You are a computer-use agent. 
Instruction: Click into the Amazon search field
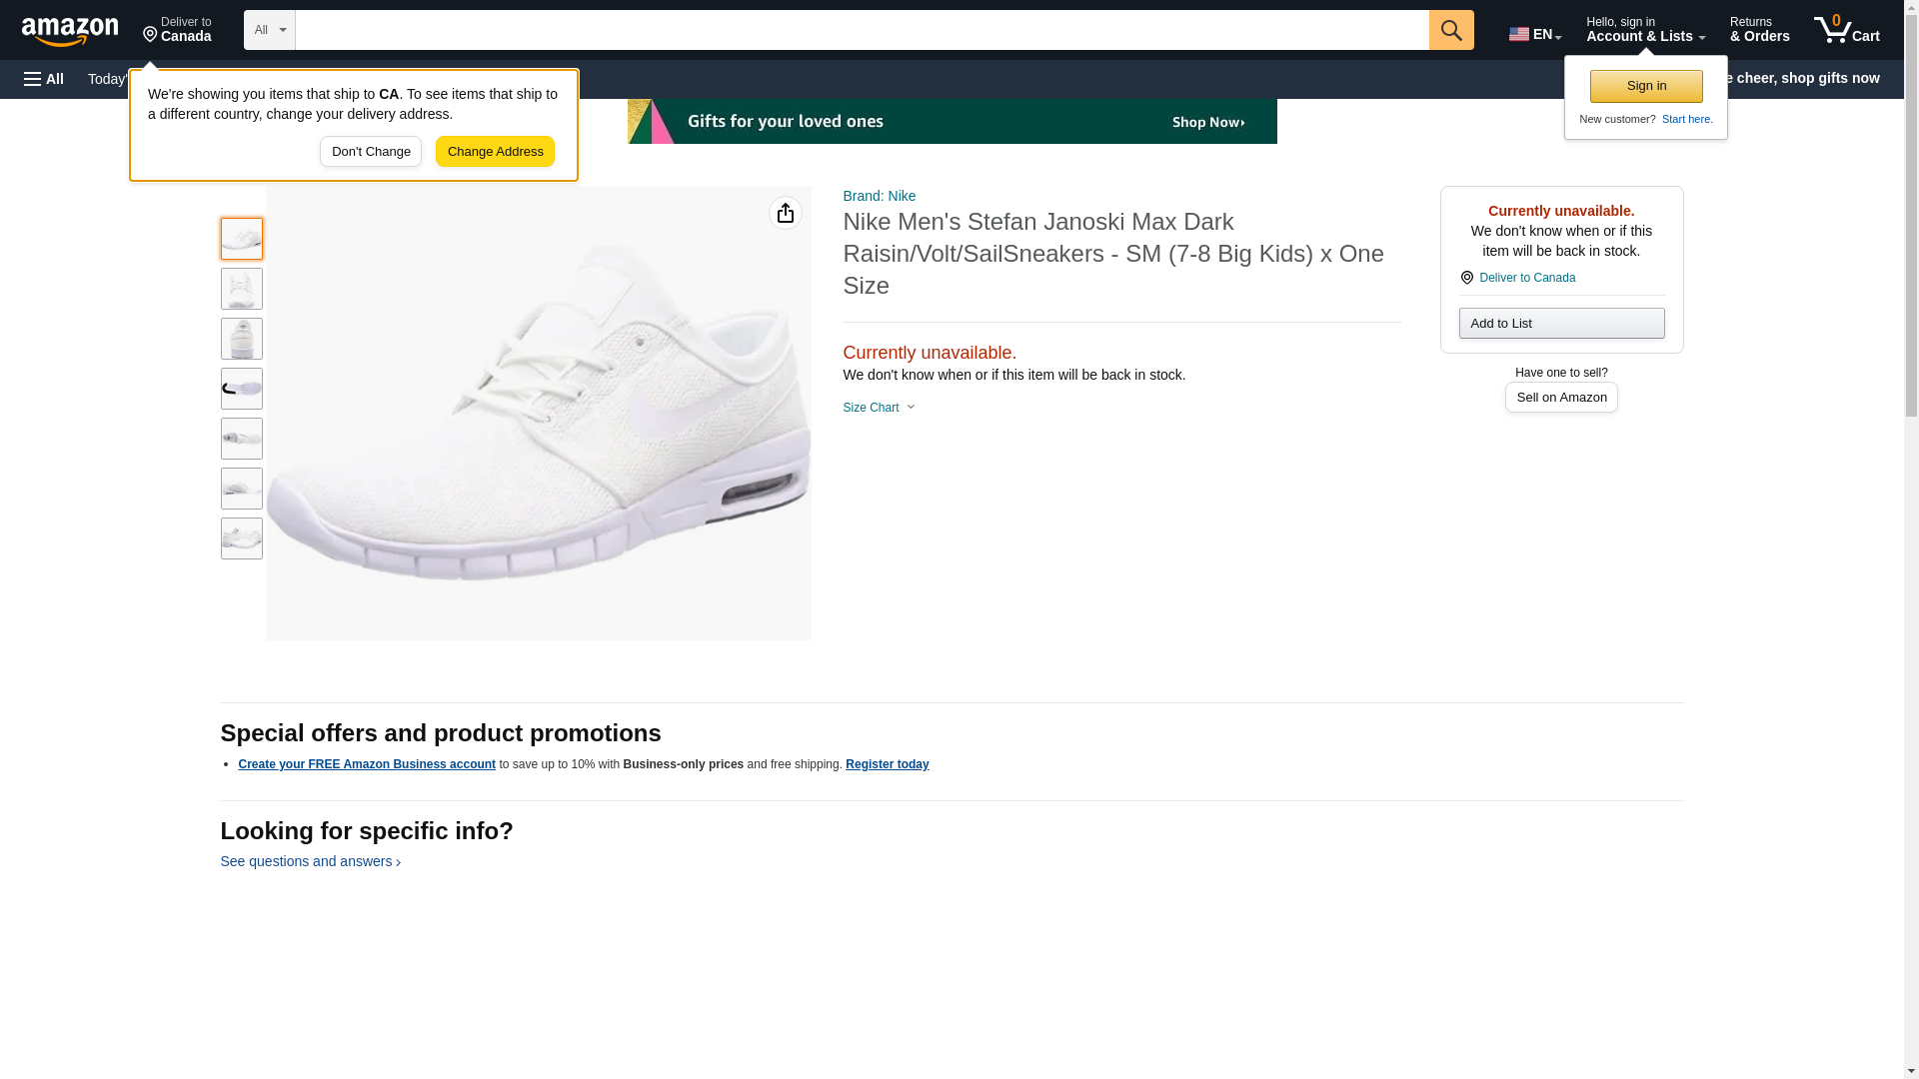point(862,30)
